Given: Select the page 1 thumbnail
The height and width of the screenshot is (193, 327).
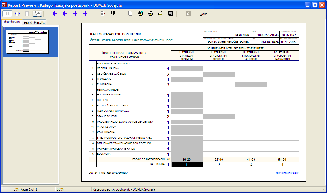Looking at the screenshot, I should (28, 42).
